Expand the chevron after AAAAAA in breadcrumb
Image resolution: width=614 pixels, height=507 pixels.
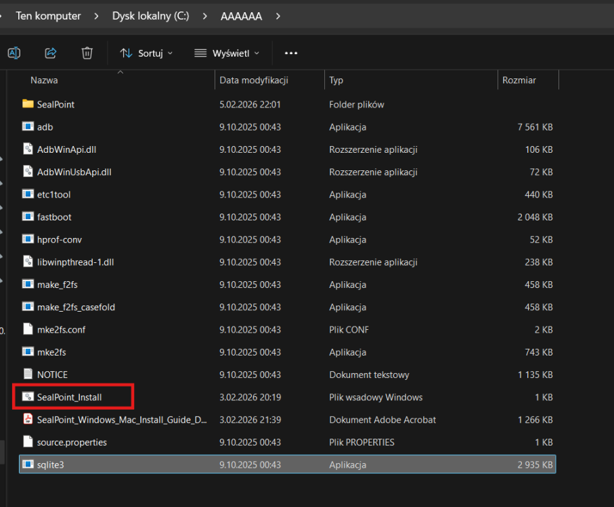(278, 16)
